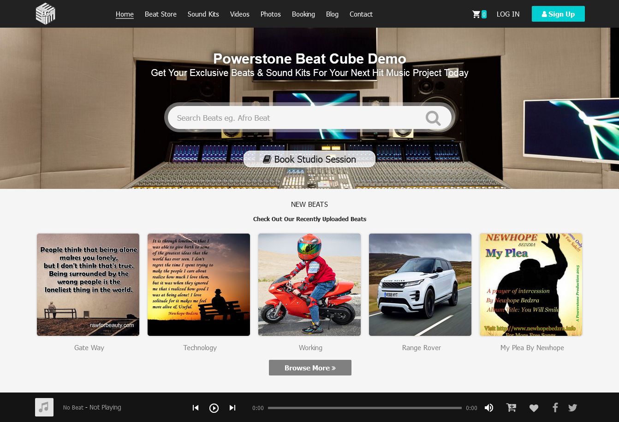Click the Working title link
Viewport: 619px width, 422px height.
tap(310, 348)
